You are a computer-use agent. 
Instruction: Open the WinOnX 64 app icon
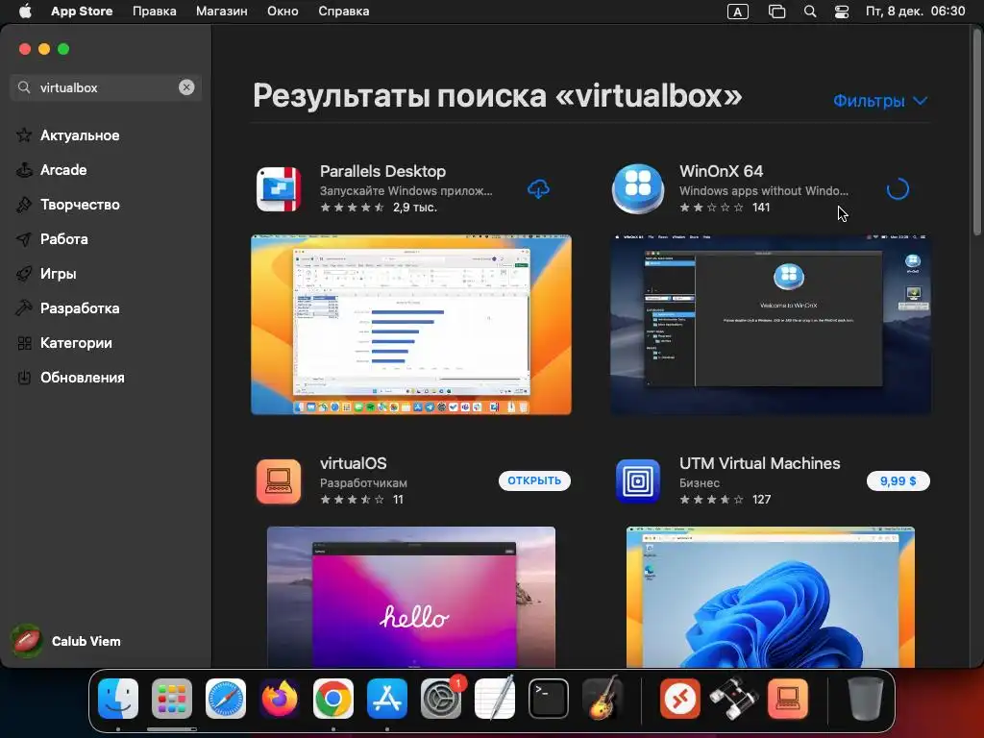pos(638,189)
